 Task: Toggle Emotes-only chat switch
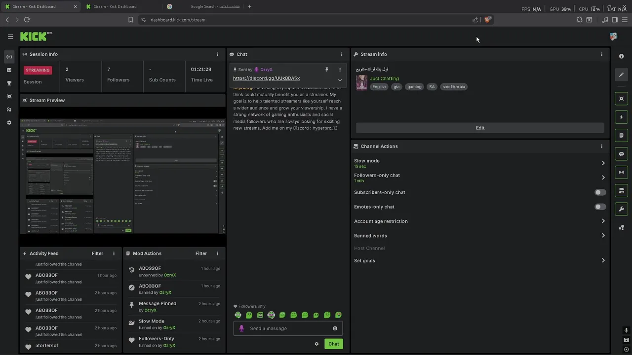coord(600,207)
